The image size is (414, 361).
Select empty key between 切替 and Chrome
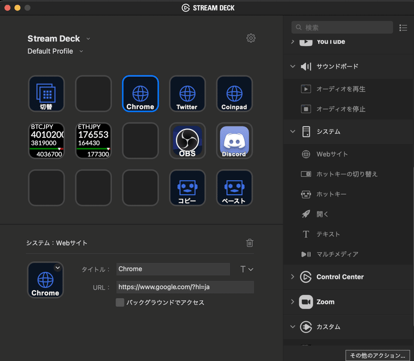coord(94,94)
